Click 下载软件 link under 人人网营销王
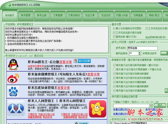The height and width of the screenshot is (124, 168). pyautogui.click(x=33, y=114)
